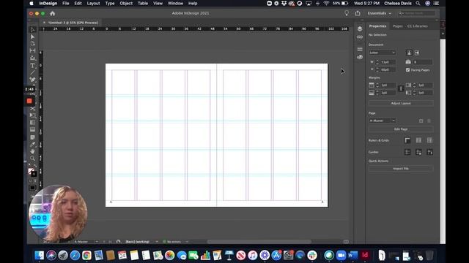Image resolution: width=469 pixels, height=263 pixels.
Task: Set landscape page orientation
Action: click(x=417, y=53)
